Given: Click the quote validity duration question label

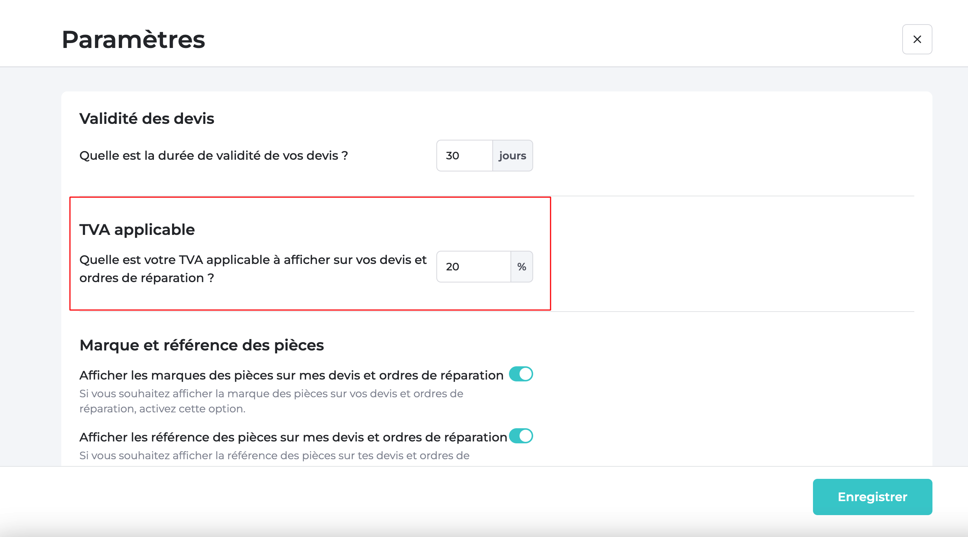Looking at the screenshot, I should (214, 156).
